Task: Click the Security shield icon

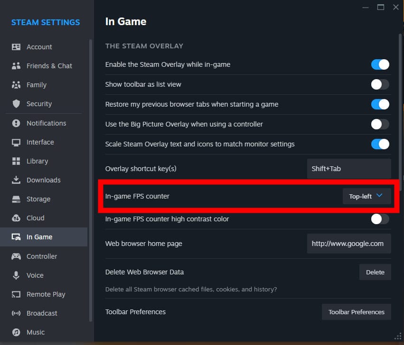Action: pos(16,104)
